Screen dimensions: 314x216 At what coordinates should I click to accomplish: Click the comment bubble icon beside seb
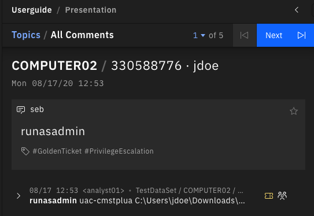pyautogui.click(x=21, y=110)
